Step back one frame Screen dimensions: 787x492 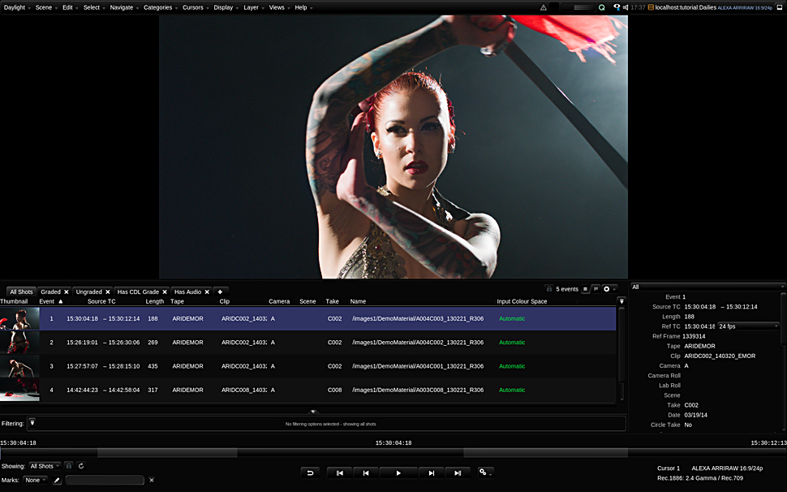[366, 473]
